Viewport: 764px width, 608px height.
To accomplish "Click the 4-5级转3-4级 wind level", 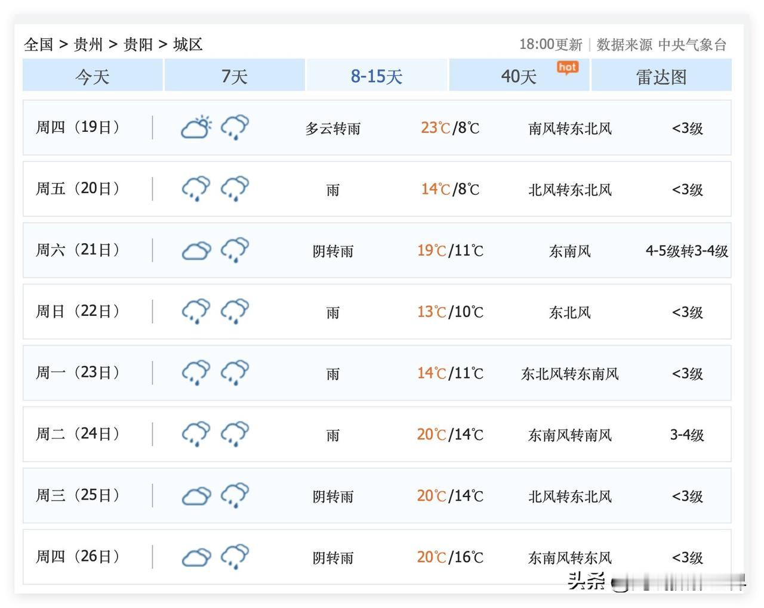I will (x=687, y=251).
